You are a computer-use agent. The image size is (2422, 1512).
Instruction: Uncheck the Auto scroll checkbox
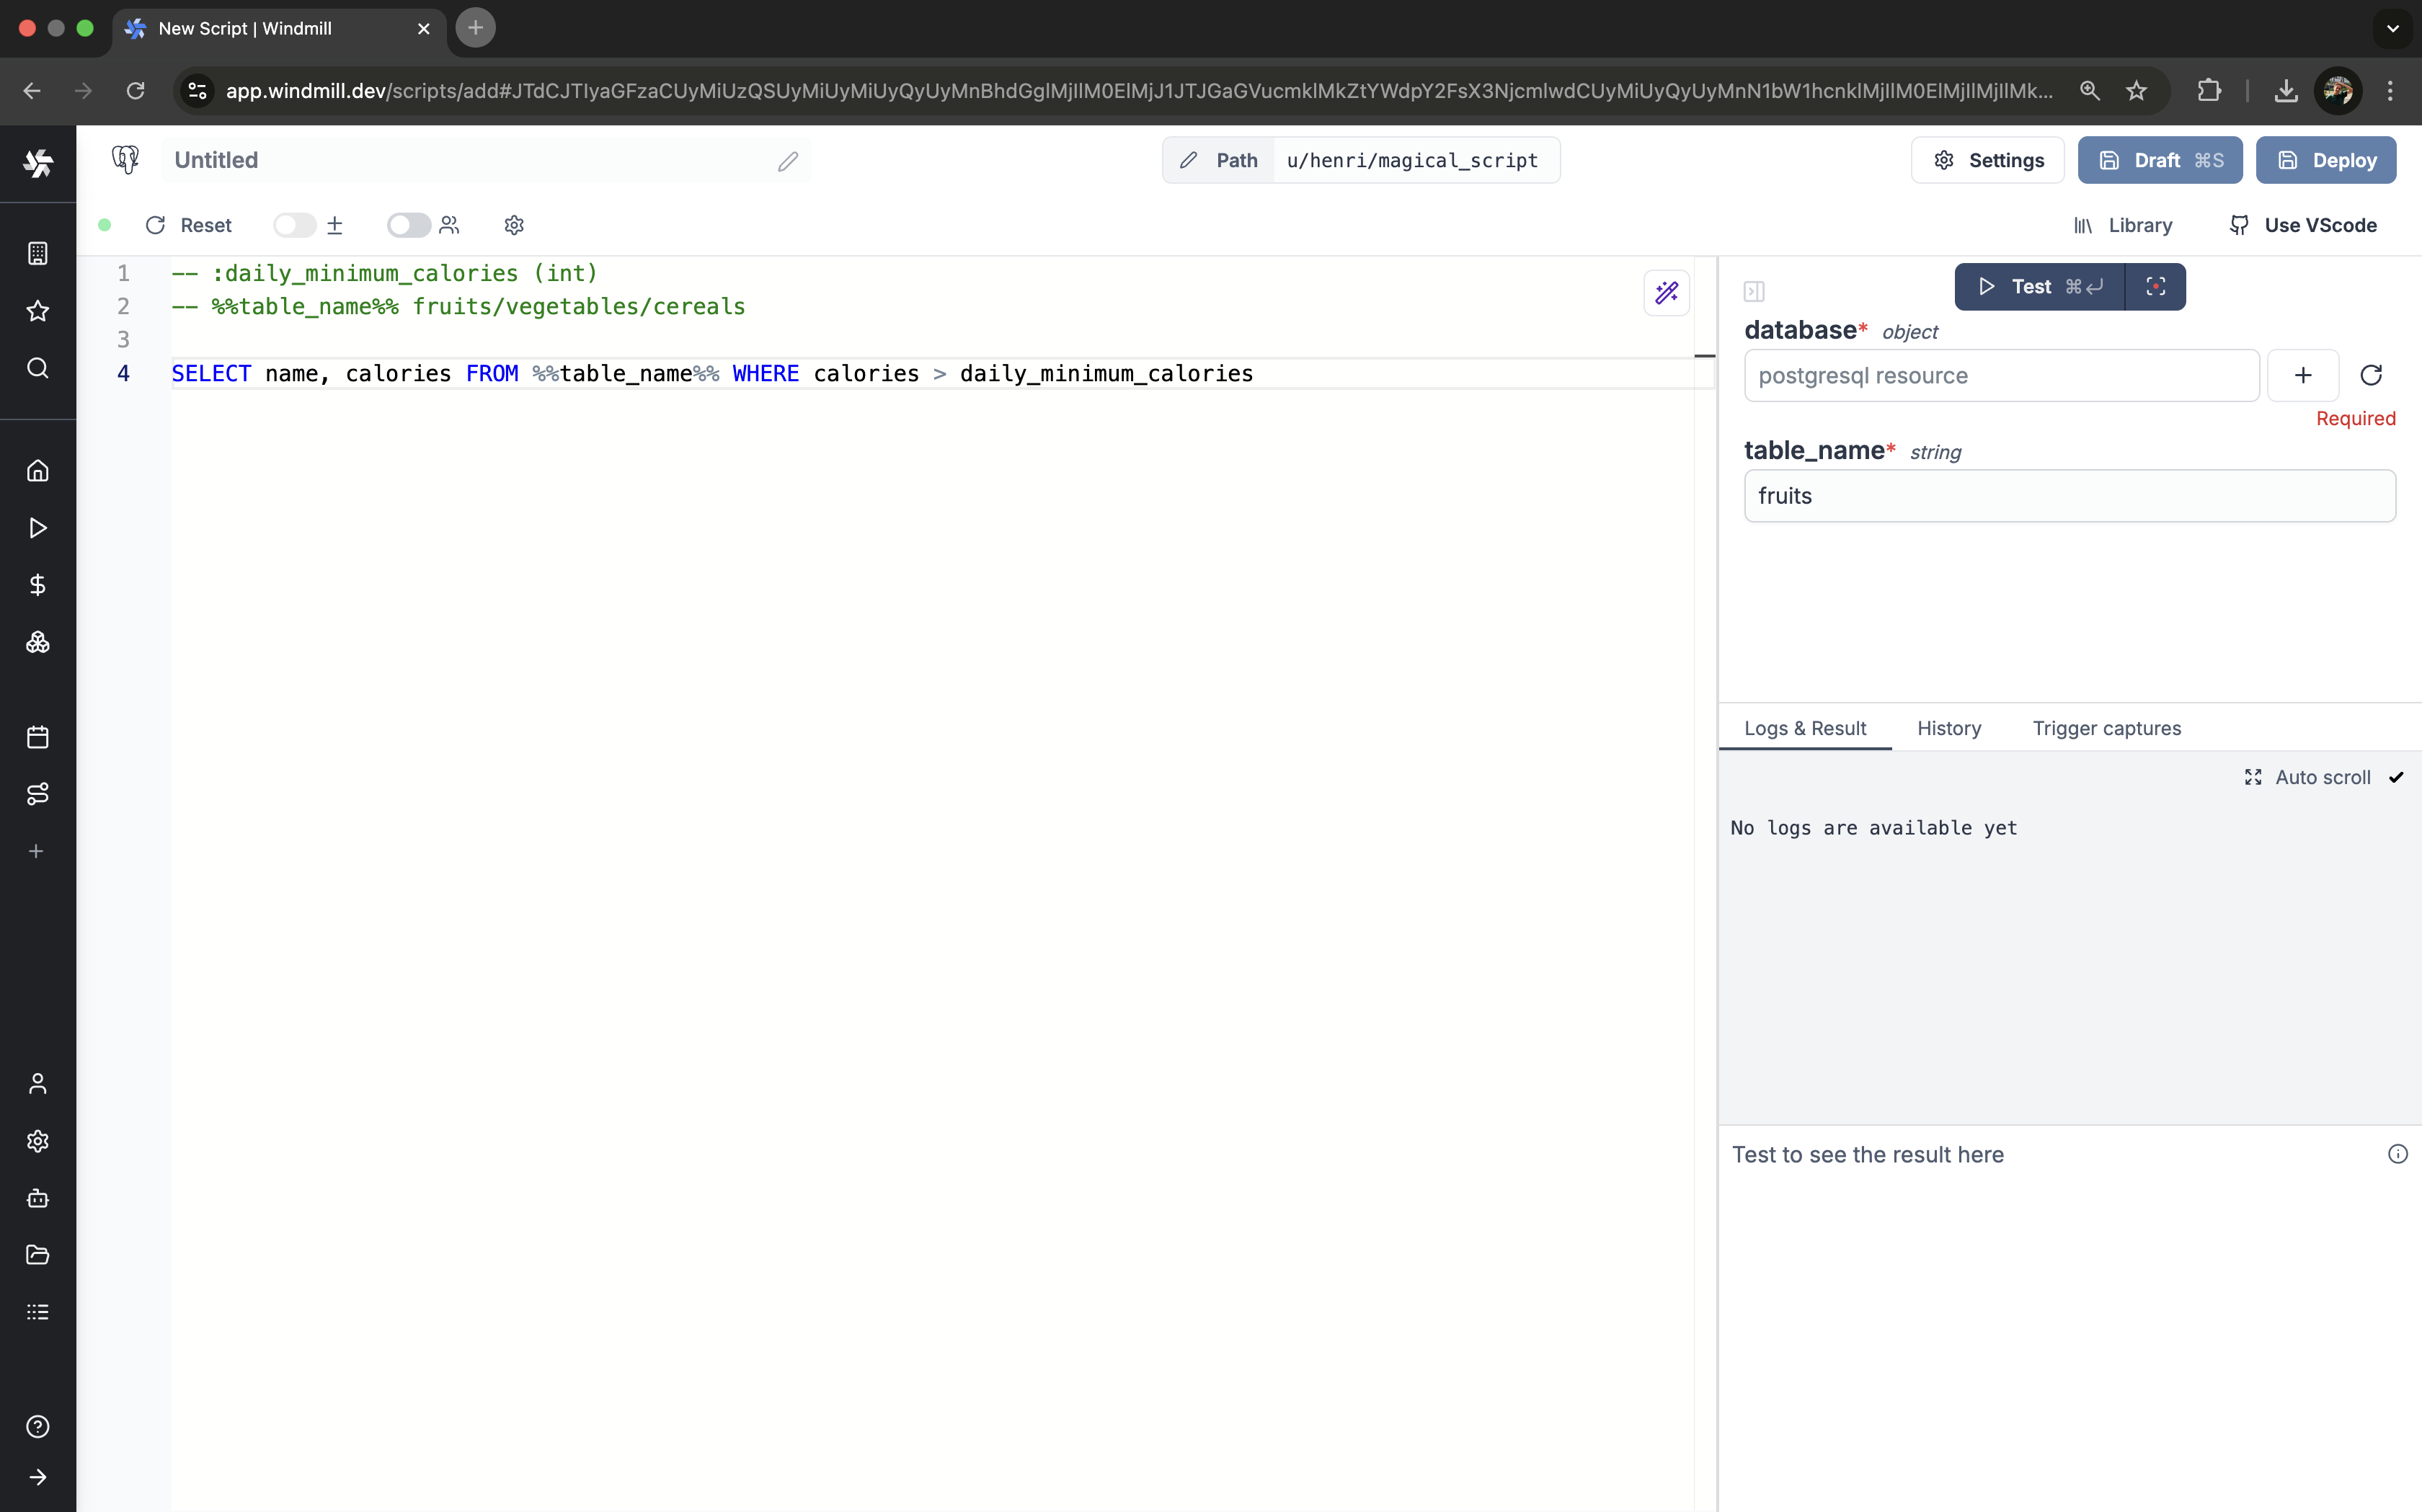2396,777
